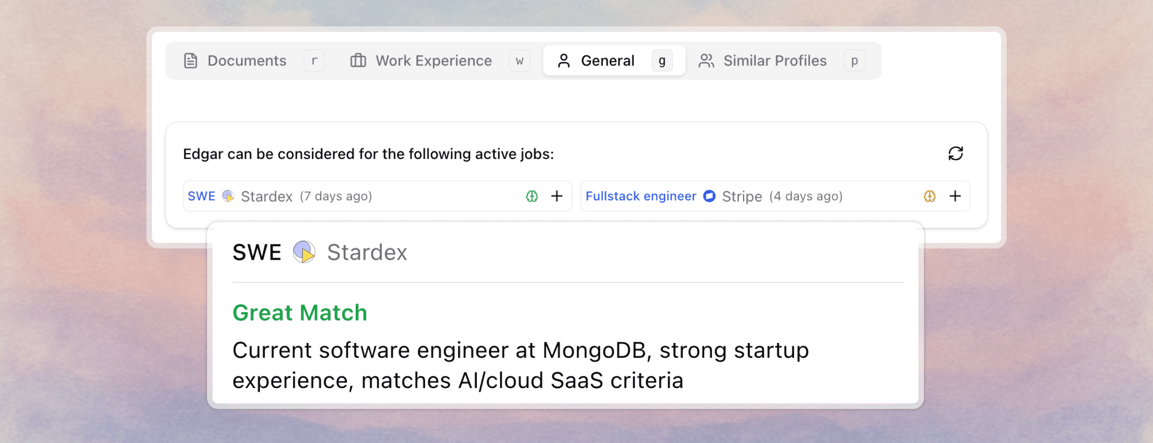Switch to the Work Experience tab
This screenshot has height=443, width=1153.
[433, 60]
